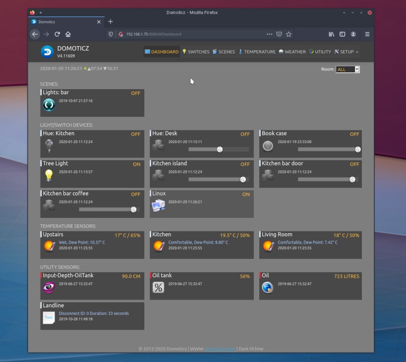Viewport: 406px width, 362px height.
Task: Switch off the Tree Light bulb icon
Action: click(49, 176)
